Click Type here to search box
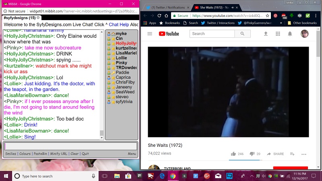The height and width of the screenshot is (181, 322). 56,176
